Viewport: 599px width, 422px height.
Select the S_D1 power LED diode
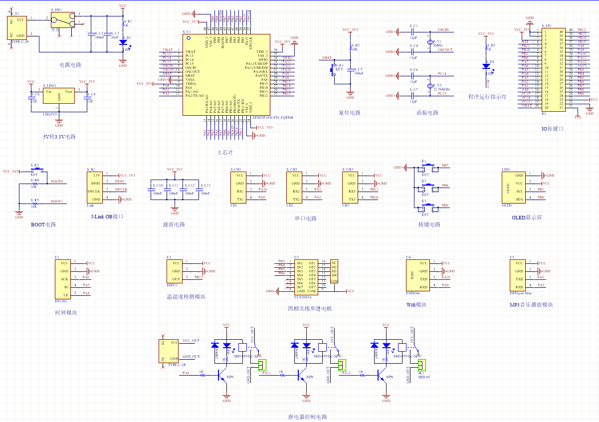pyautogui.click(x=123, y=43)
